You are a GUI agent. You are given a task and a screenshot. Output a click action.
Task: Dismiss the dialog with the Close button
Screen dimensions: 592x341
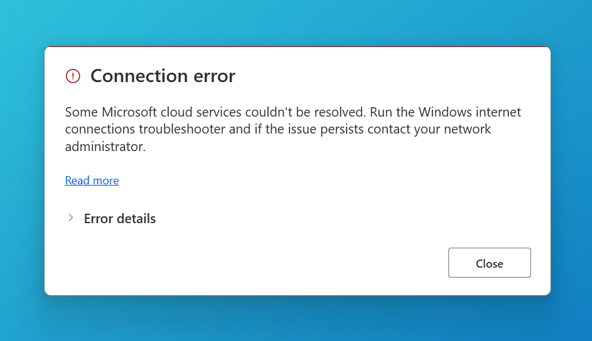489,263
